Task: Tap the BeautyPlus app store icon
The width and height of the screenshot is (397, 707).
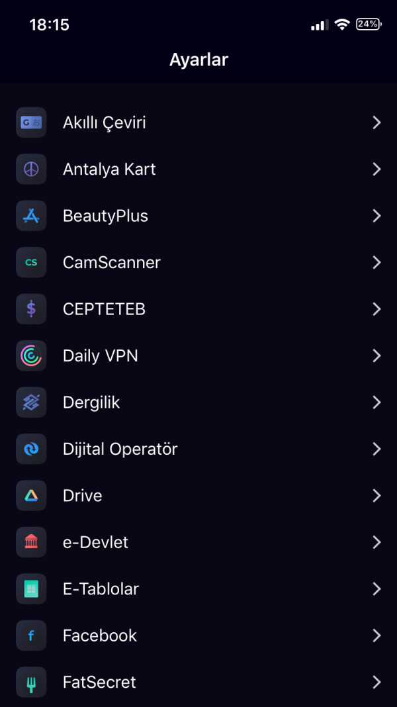Action: [31, 216]
